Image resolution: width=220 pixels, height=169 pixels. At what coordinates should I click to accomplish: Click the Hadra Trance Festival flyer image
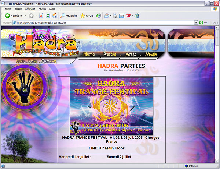pos(111,106)
